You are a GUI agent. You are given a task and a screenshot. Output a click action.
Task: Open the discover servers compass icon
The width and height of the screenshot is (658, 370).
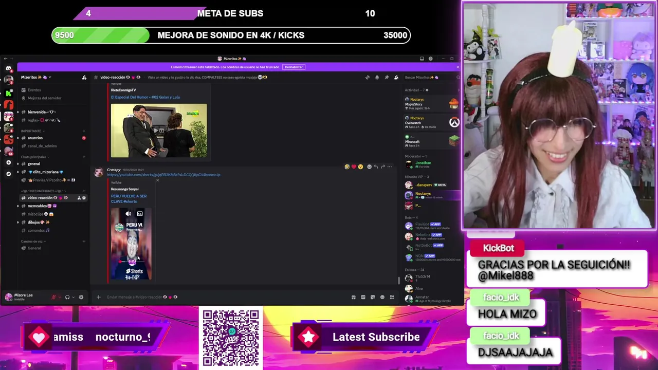click(x=8, y=174)
